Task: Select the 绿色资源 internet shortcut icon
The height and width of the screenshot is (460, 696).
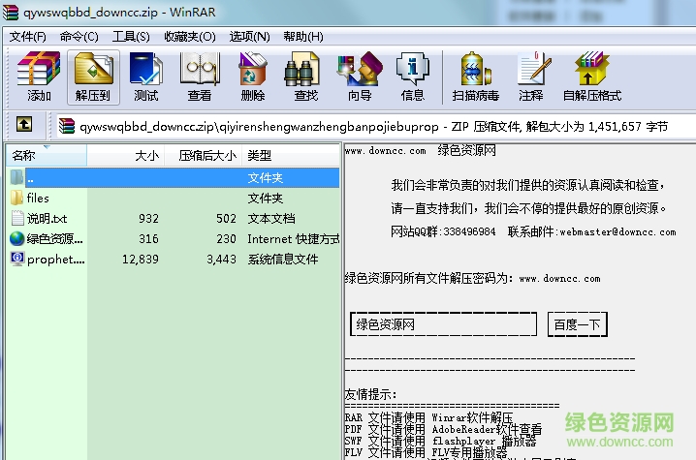Action: [16, 238]
